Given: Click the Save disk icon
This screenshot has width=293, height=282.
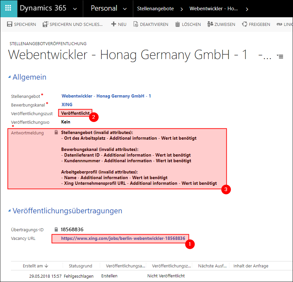Looking at the screenshot, I should pyautogui.click(x=10, y=24).
